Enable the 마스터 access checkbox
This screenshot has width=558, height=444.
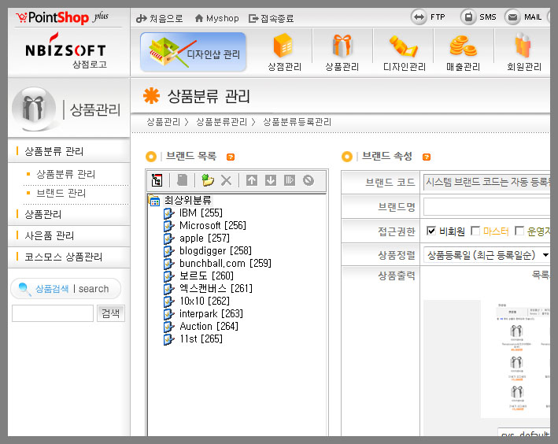475,231
